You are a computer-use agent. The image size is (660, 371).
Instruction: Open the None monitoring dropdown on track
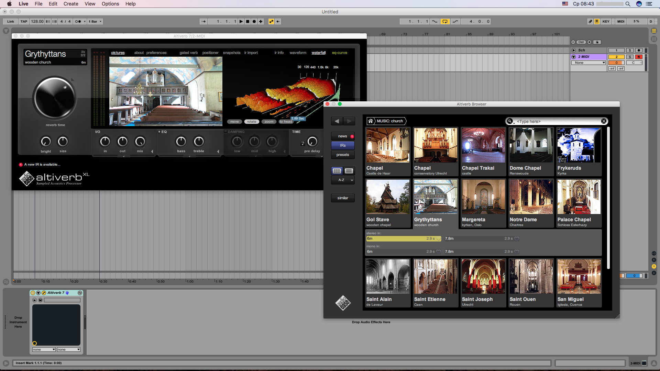[588, 63]
